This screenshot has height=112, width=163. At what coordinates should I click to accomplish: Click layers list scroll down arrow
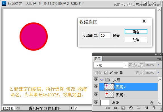pos(160,103)
